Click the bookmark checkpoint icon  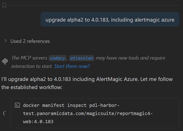[4, 5]
